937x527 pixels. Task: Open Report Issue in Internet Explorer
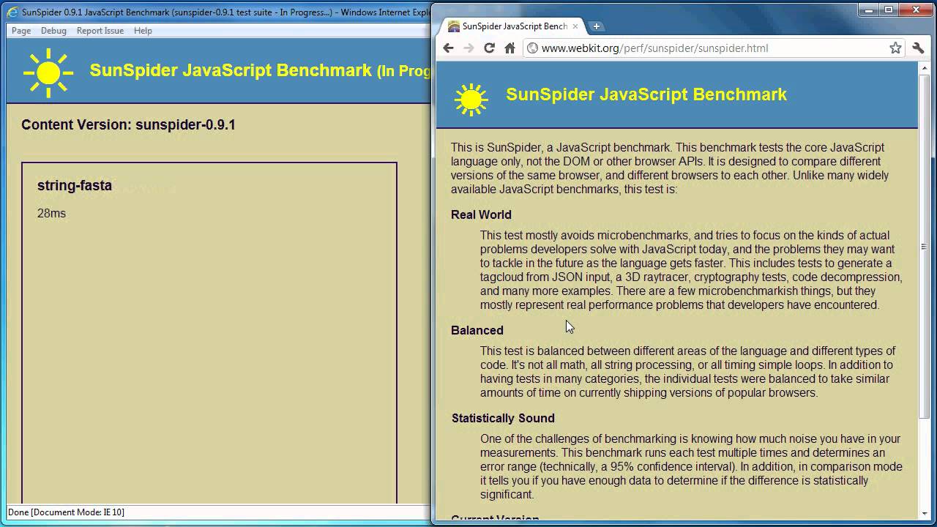click(100, 31)
